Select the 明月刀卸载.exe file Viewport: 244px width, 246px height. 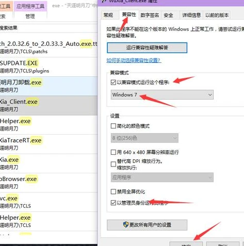click(x=48, y=86)
